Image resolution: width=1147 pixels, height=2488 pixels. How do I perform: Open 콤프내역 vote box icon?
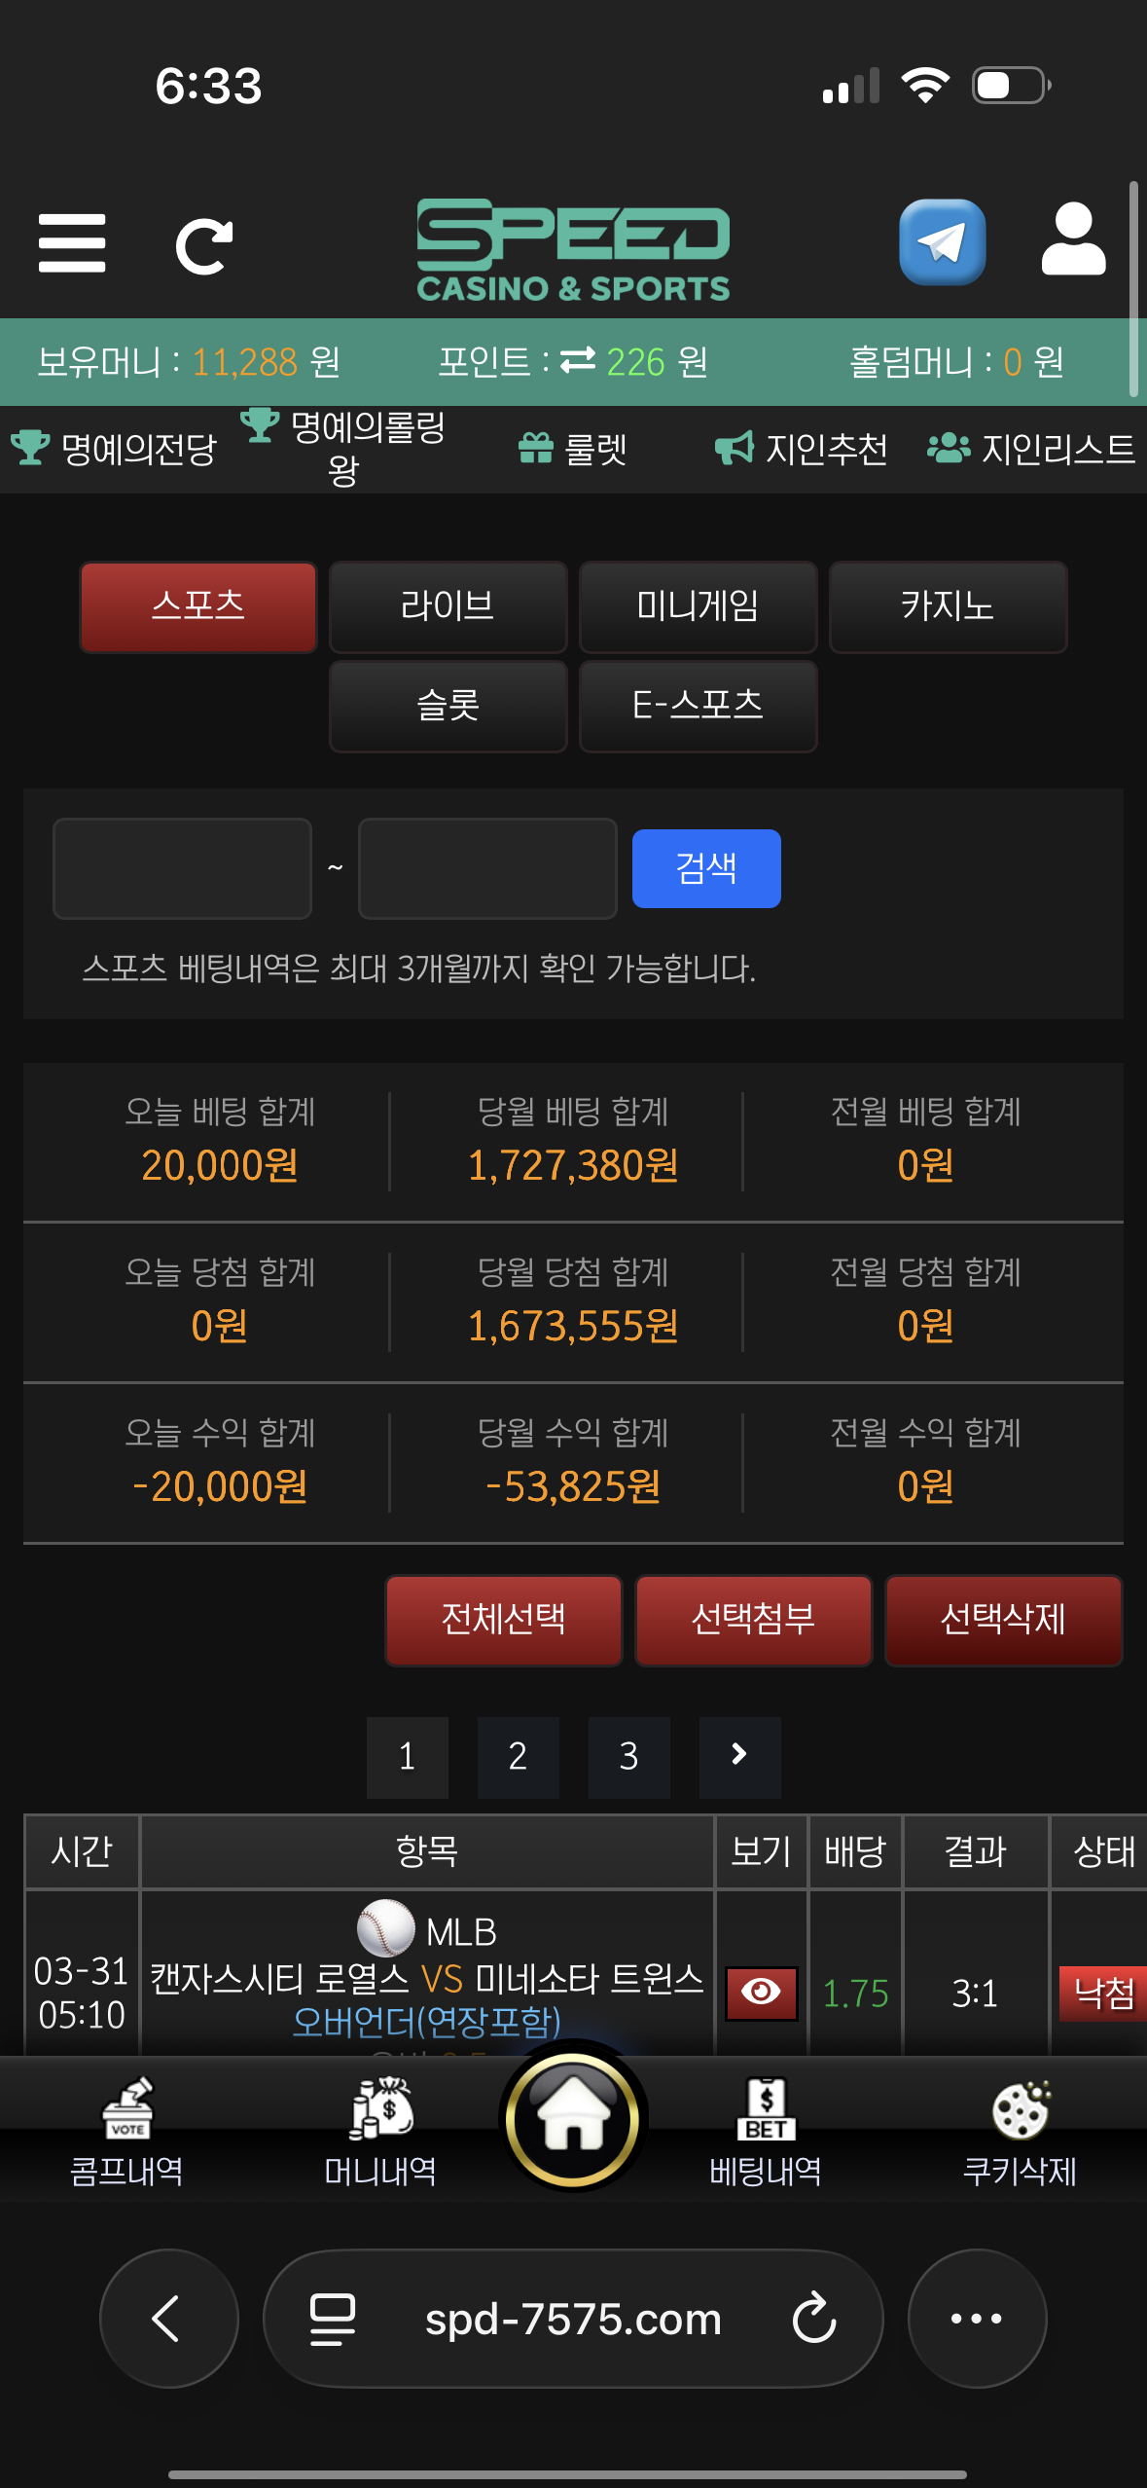click(x=127, y=2108)
